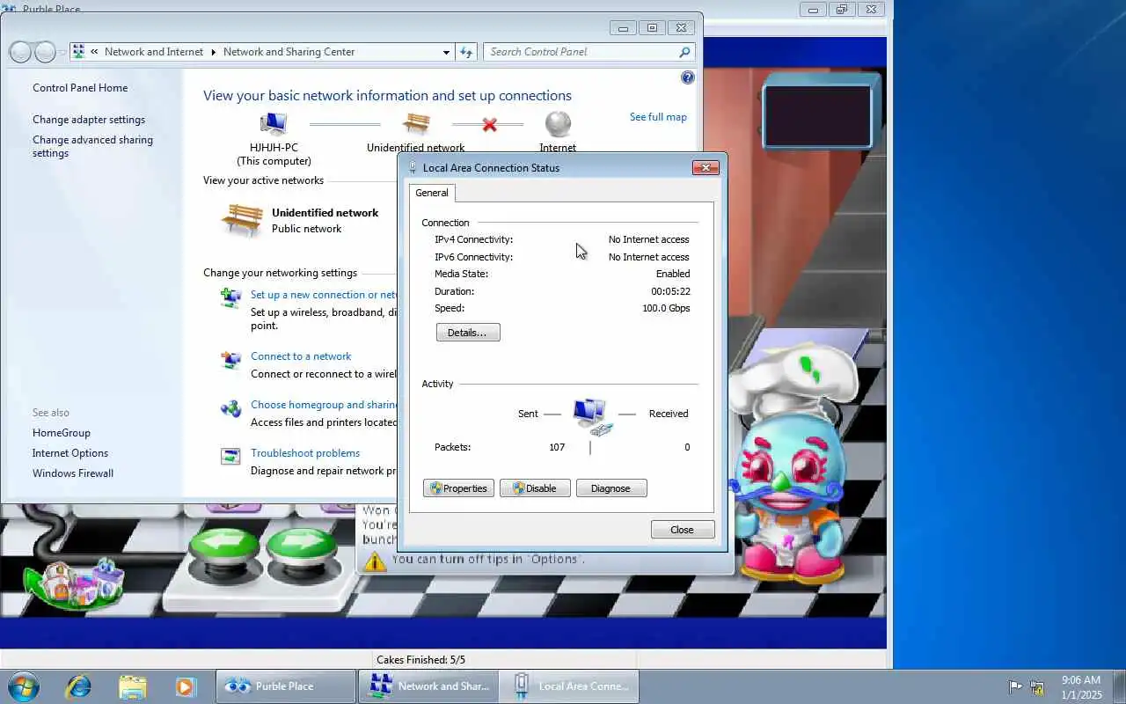Click the Connect to a network icon

[230, 359]
